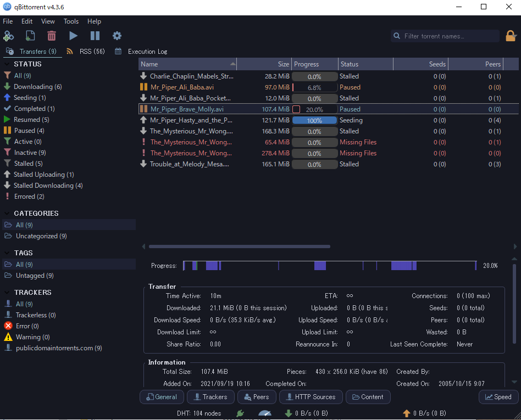Filter by Stalled Downloading (4)
Image resolution: width=521 pixels, height=420 pixels.
[43, 185]
